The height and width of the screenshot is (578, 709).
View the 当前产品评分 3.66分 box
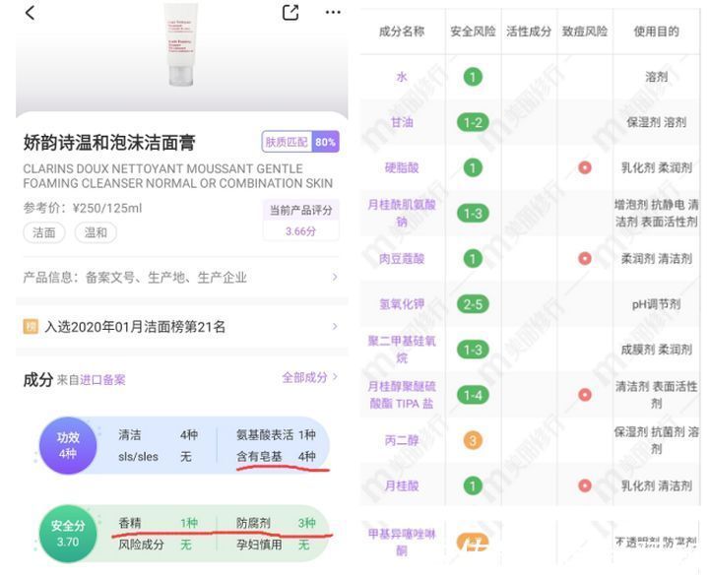point(300,221)
